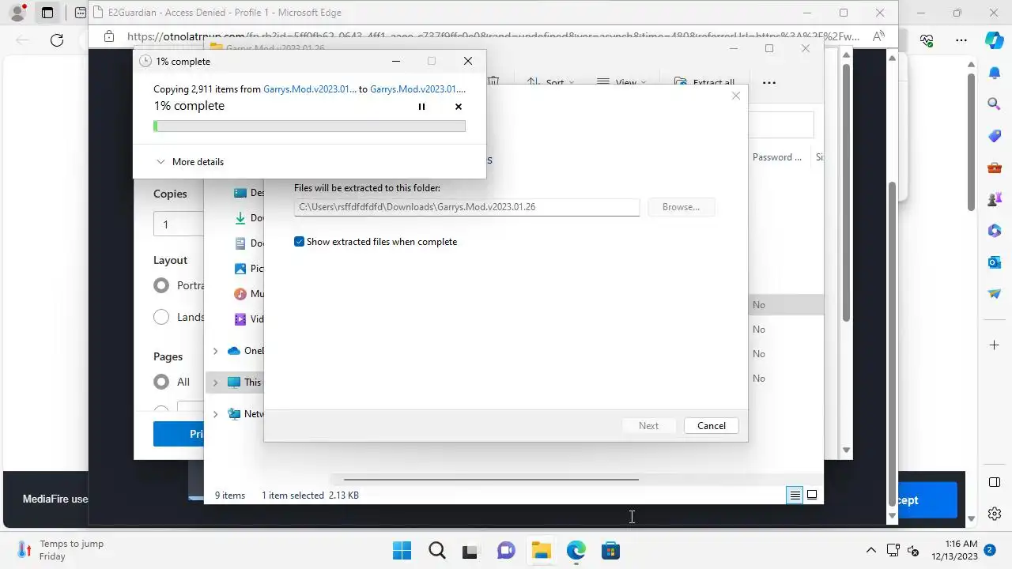The height and width of the screenshot is (569, 1012).
Task: Cancel the extraction wizard
Action: 711,425
